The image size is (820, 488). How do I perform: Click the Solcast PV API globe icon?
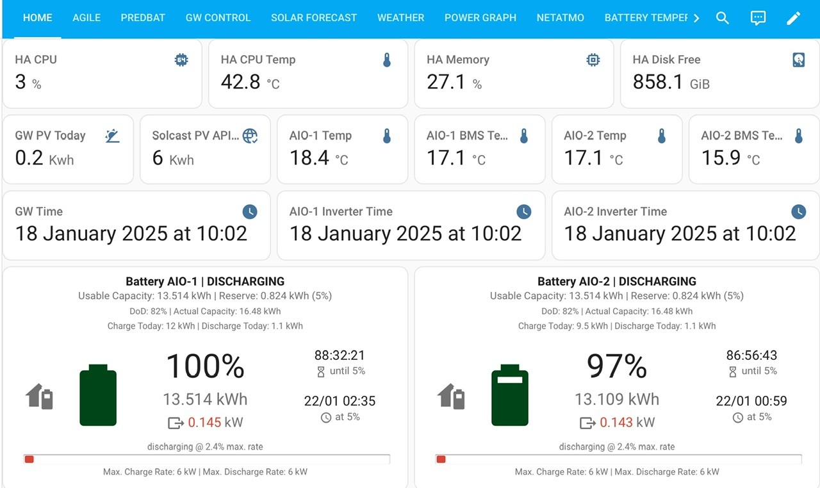pyautogui.click(x=250, y=135)
